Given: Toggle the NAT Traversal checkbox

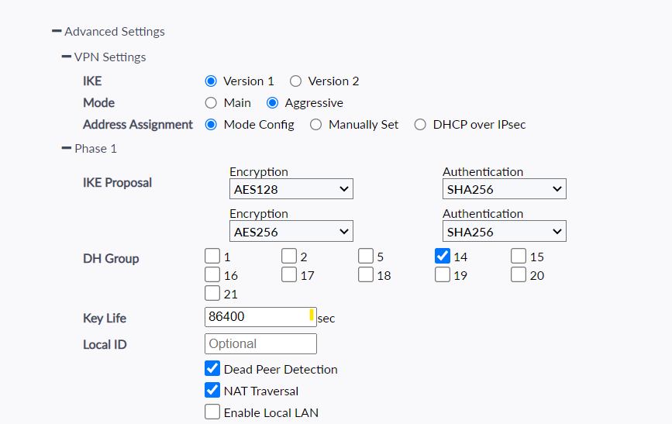Looking at the screenshot, I should [212, 390].
